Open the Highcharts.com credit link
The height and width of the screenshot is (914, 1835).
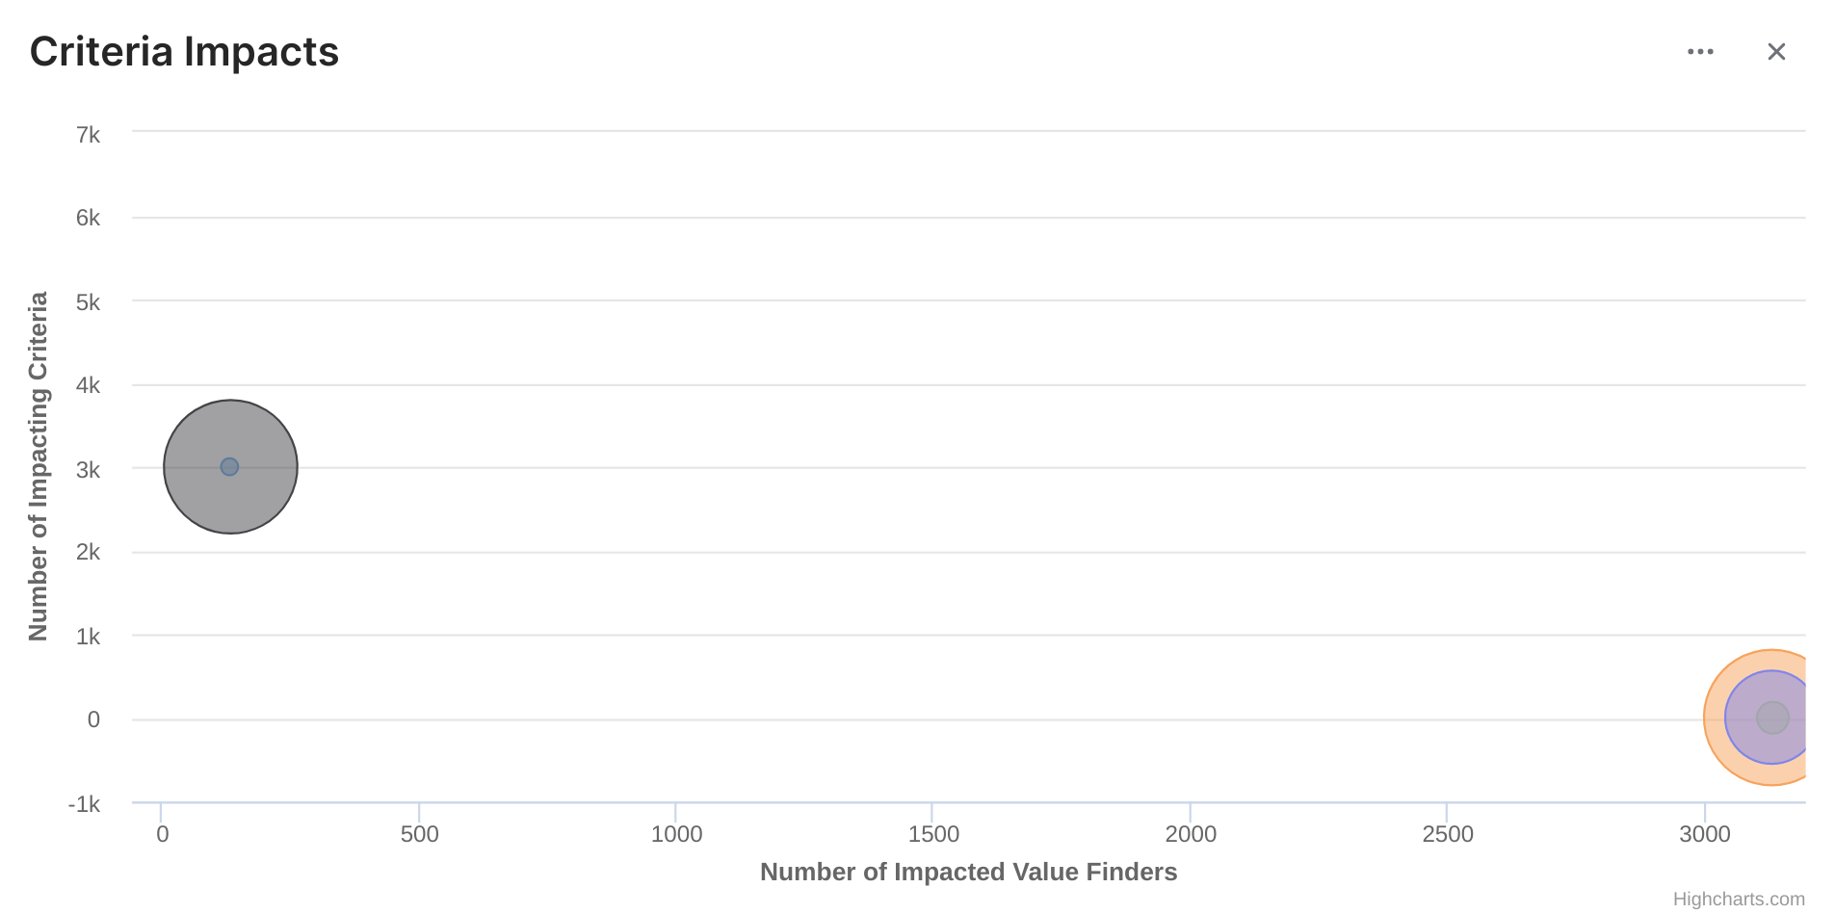tap(1738, 899)
